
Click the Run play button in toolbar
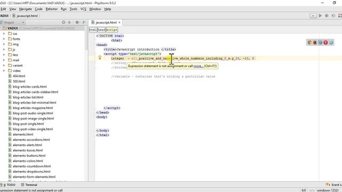[x=320, y=15]
